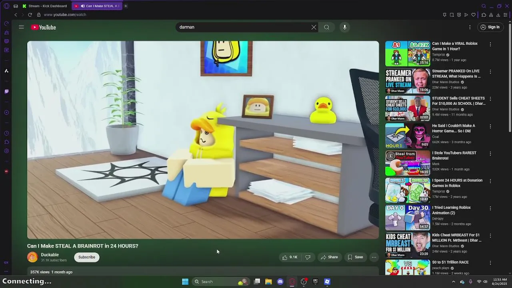Show hidden system tray icons chevron

[453, 282]
